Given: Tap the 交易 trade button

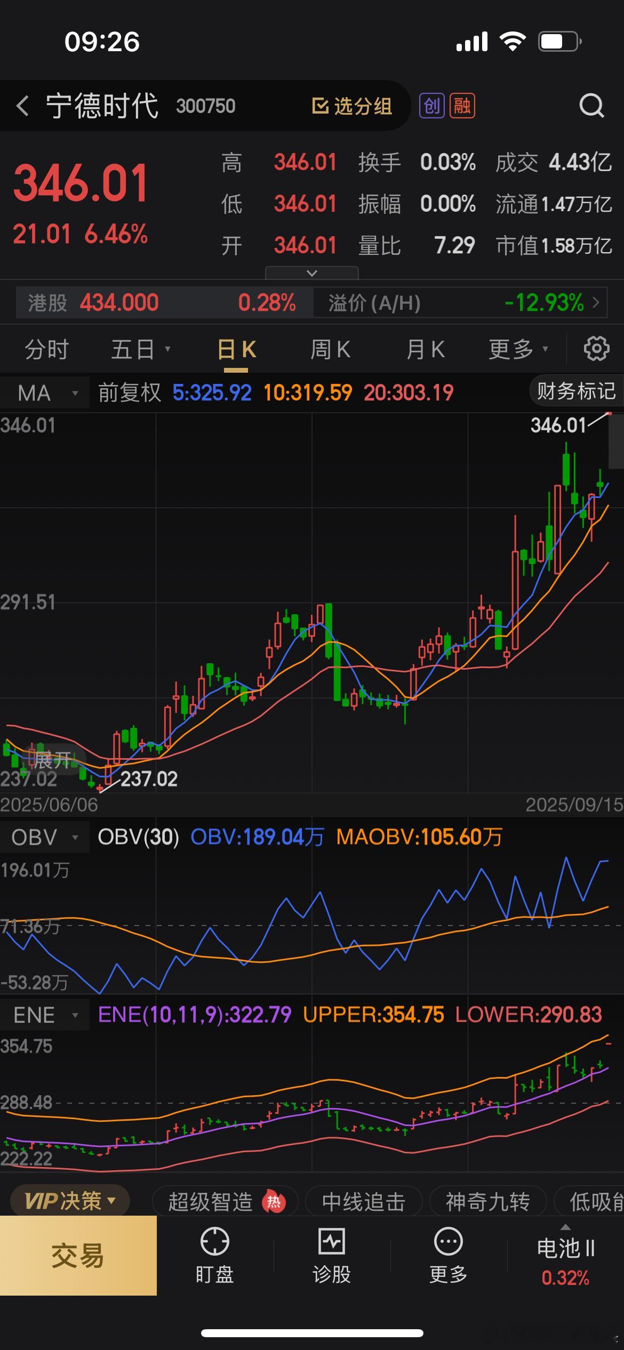Looking at the screenshot, I should pyautogui.click(x=78, y=1256).
